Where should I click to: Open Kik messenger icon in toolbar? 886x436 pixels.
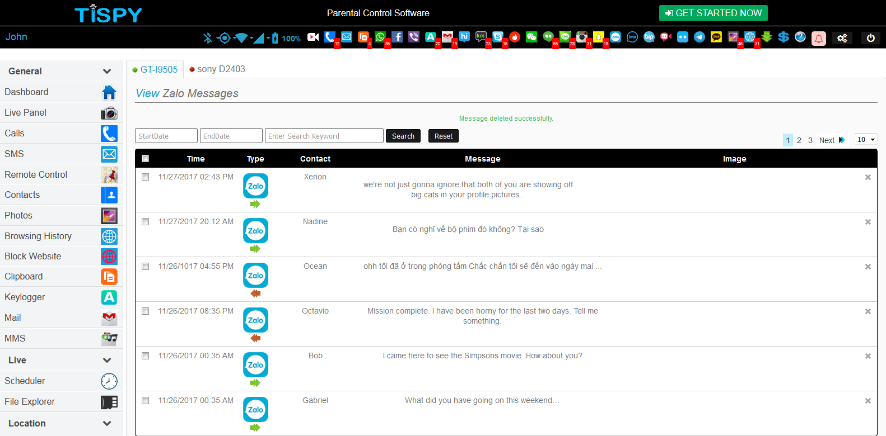[481, 37]
